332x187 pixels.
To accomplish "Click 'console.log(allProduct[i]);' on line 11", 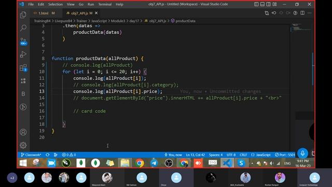I will pyautogui.click(x=109, y=78).
